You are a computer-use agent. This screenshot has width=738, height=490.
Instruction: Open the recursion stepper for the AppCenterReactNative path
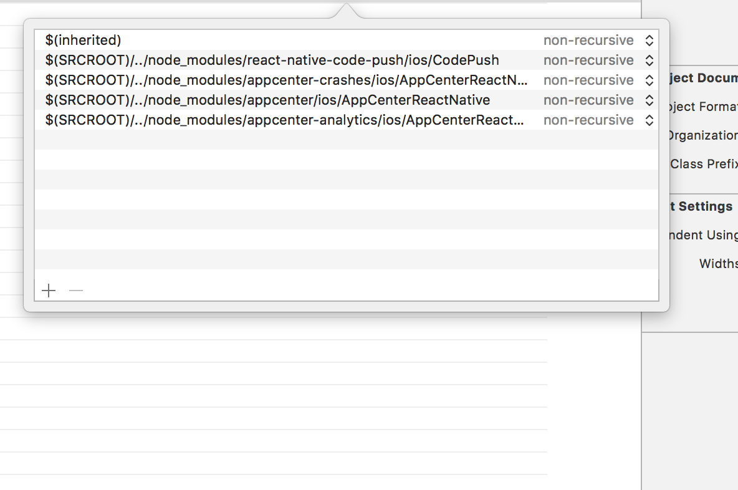(649, 100)
